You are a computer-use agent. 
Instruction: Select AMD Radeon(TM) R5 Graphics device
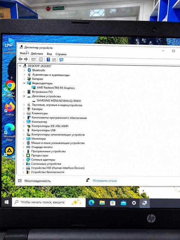click(56, 88)
